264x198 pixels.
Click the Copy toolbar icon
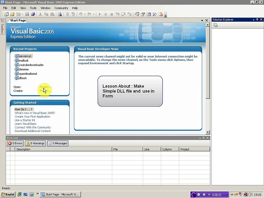46,14
